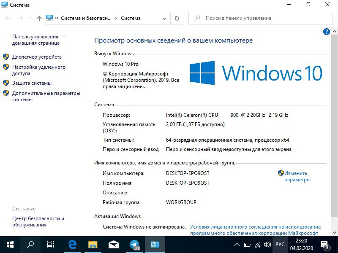Open volume speaker tray icon

click(x=267, y=245)
